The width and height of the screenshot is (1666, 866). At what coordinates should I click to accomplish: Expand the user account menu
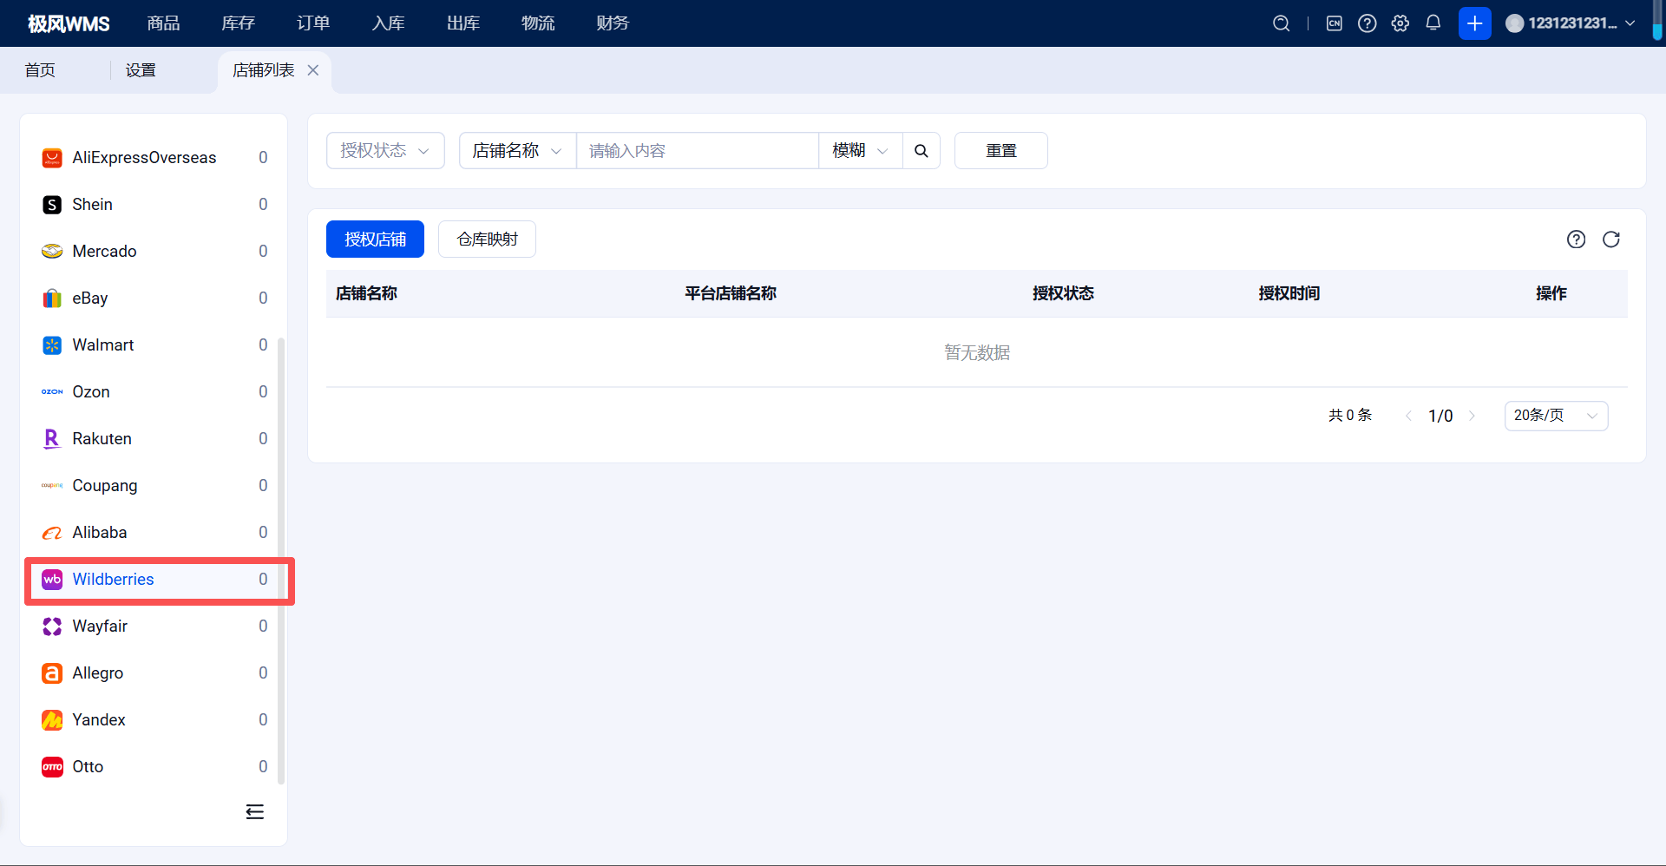pos(1571,23)
